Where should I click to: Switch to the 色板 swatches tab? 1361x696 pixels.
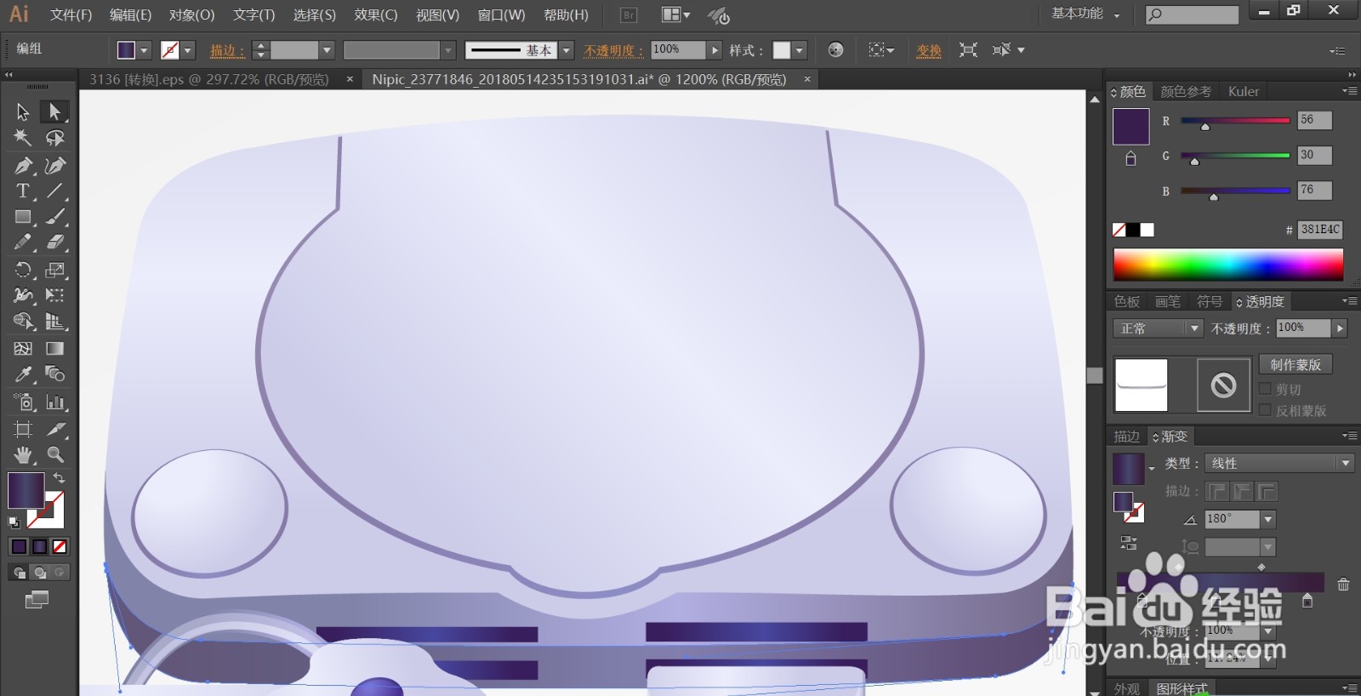click(x=1127, y=301)
